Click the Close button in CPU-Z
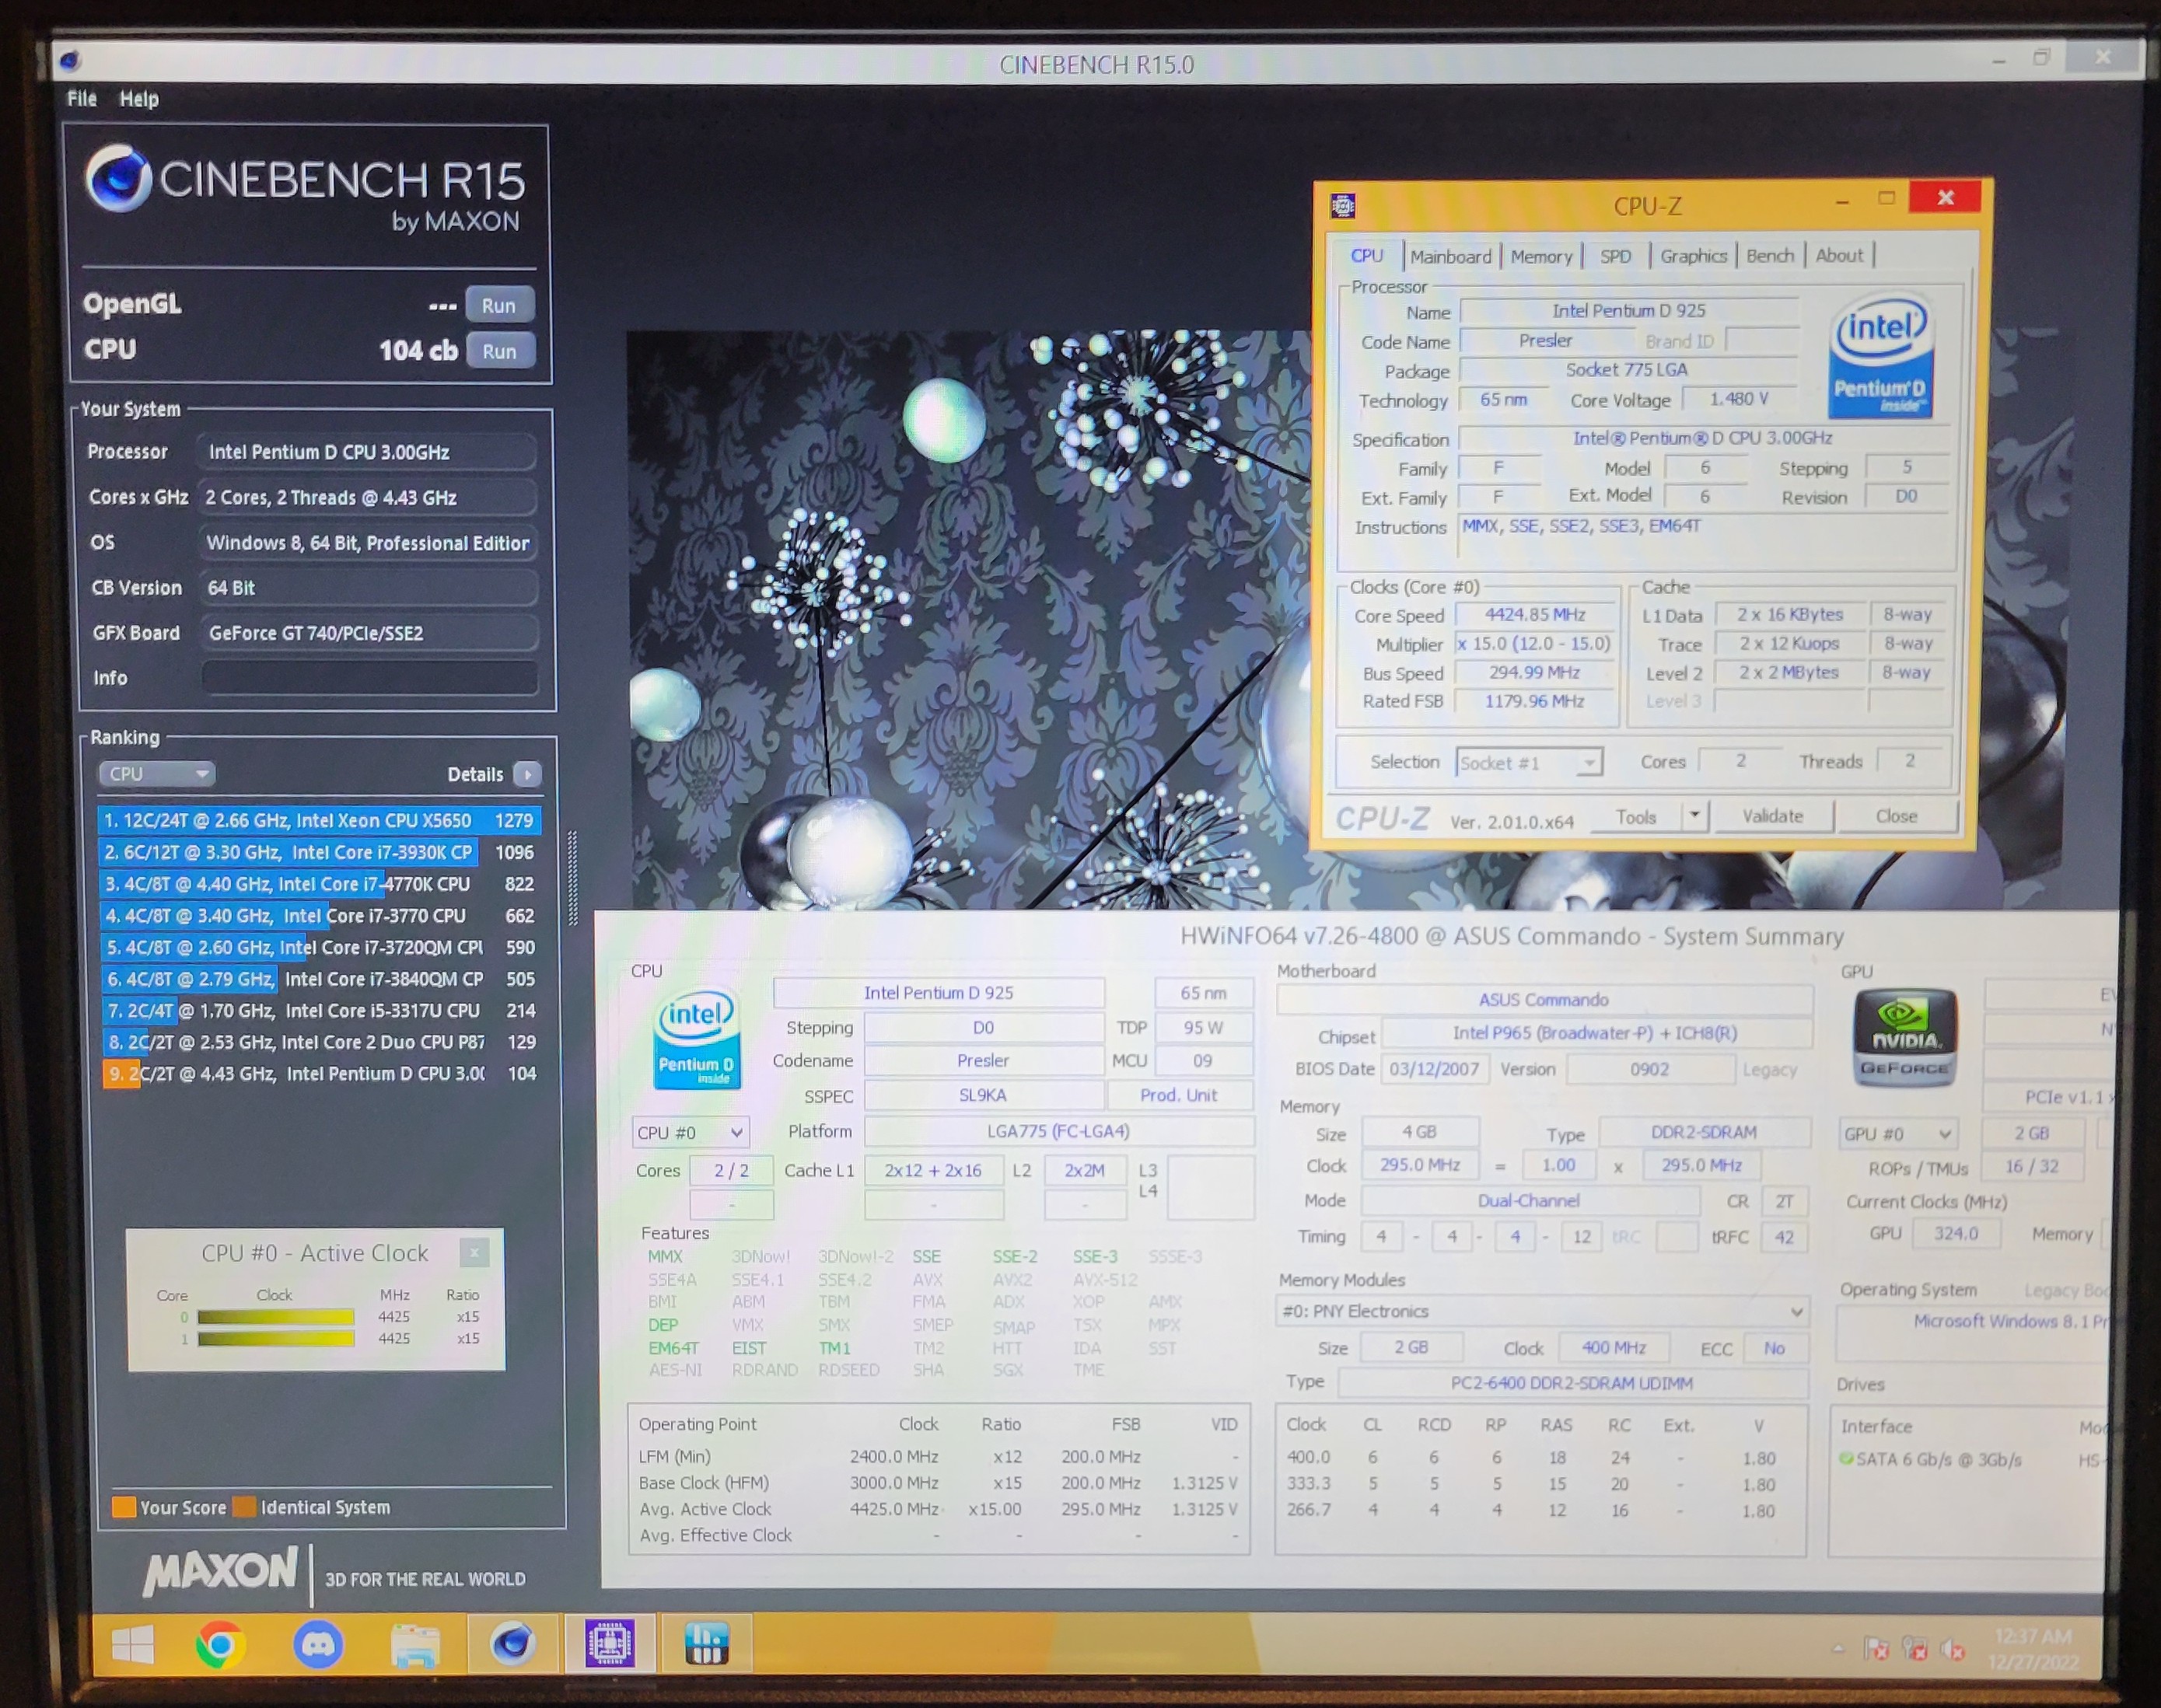2161x1708 pixels. (1896, 816)
